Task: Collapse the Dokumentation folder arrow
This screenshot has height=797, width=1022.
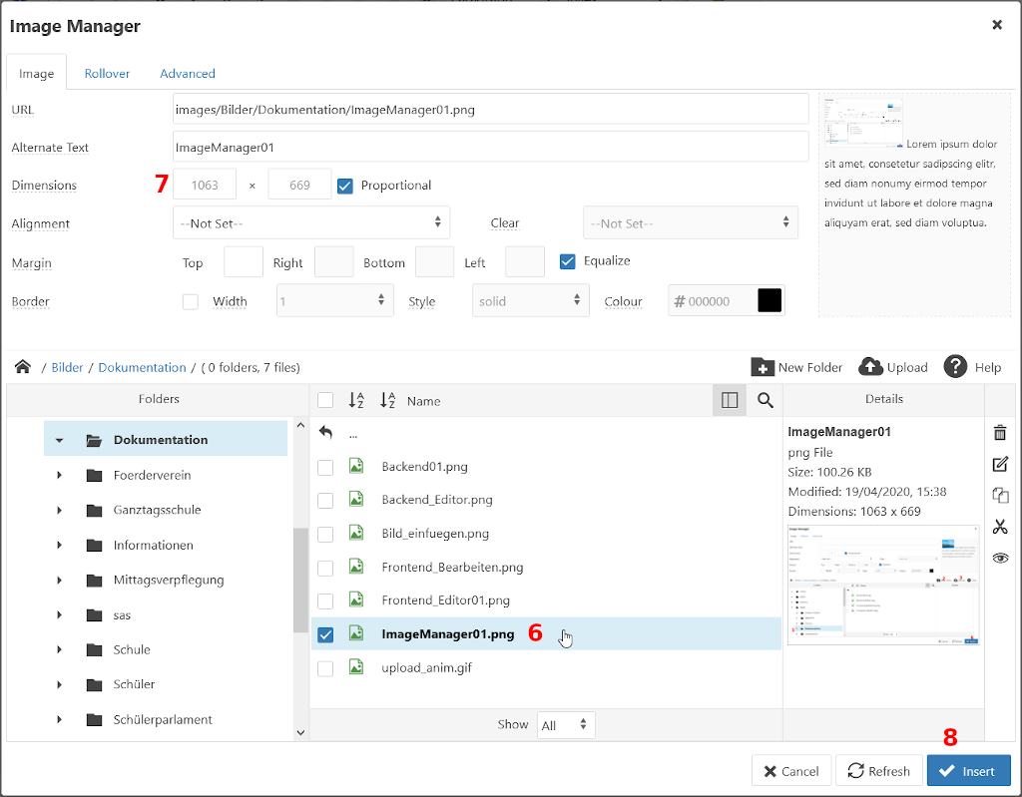Action: pyautogui.click(x=59, y=441)
